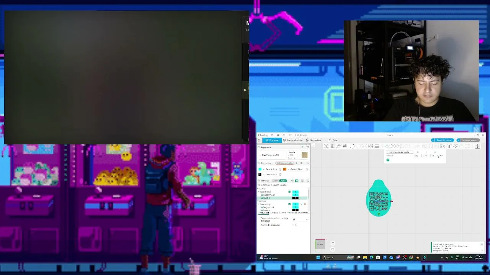Switch to the Preparar tab
The width and height of the screenshot is (490, 275).
(272, 140)
